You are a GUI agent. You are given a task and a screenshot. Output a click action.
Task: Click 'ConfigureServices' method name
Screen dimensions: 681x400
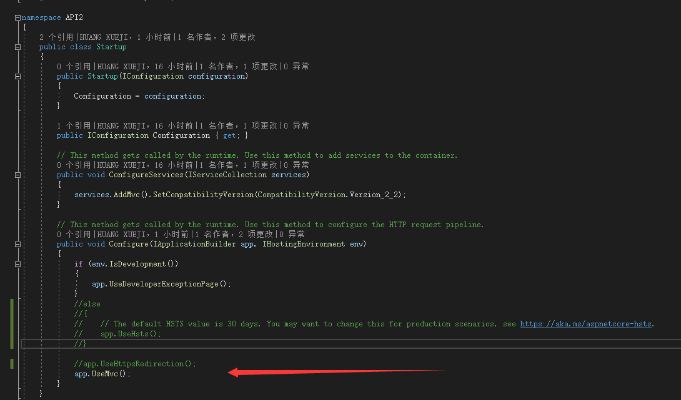pos(146,175)
